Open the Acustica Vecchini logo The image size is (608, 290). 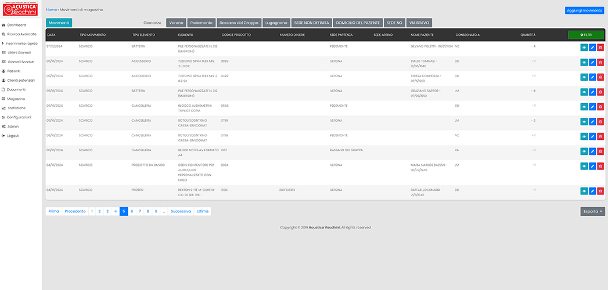[20, 10]
